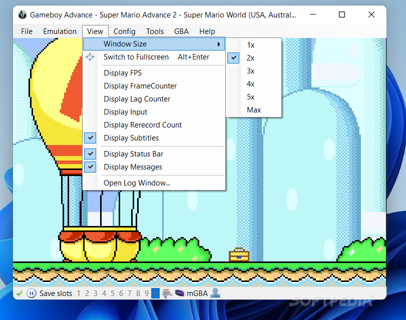
Task: Set window size to 5x
Action: coord(254,97)
